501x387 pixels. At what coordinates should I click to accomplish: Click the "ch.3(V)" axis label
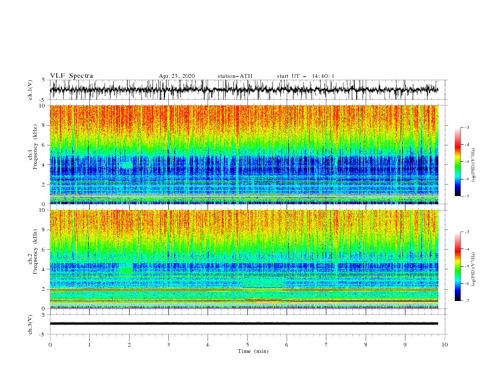[x=30, y=324]
